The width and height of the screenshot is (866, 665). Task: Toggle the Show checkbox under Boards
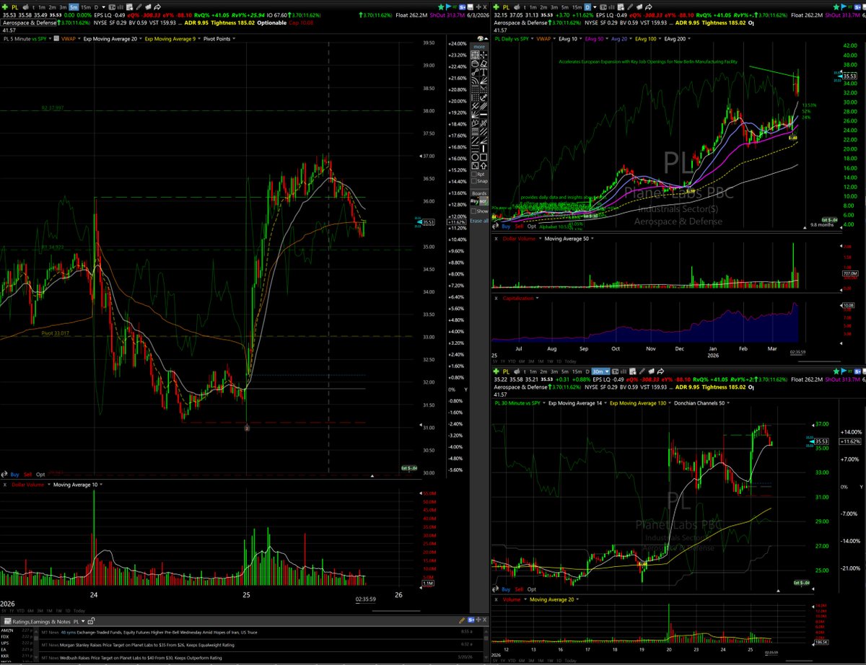pyautogui.click(x=474, y=211)
